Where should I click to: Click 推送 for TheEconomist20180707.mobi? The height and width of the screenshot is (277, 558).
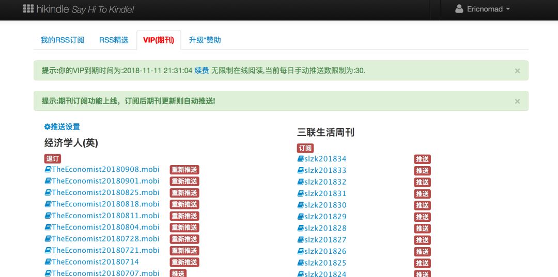coord(178,273)
